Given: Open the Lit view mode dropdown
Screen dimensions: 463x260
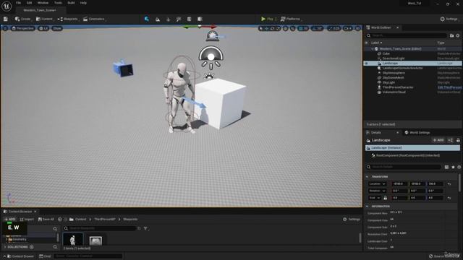Looking at the screenshot, I should [x=43, y=28].
